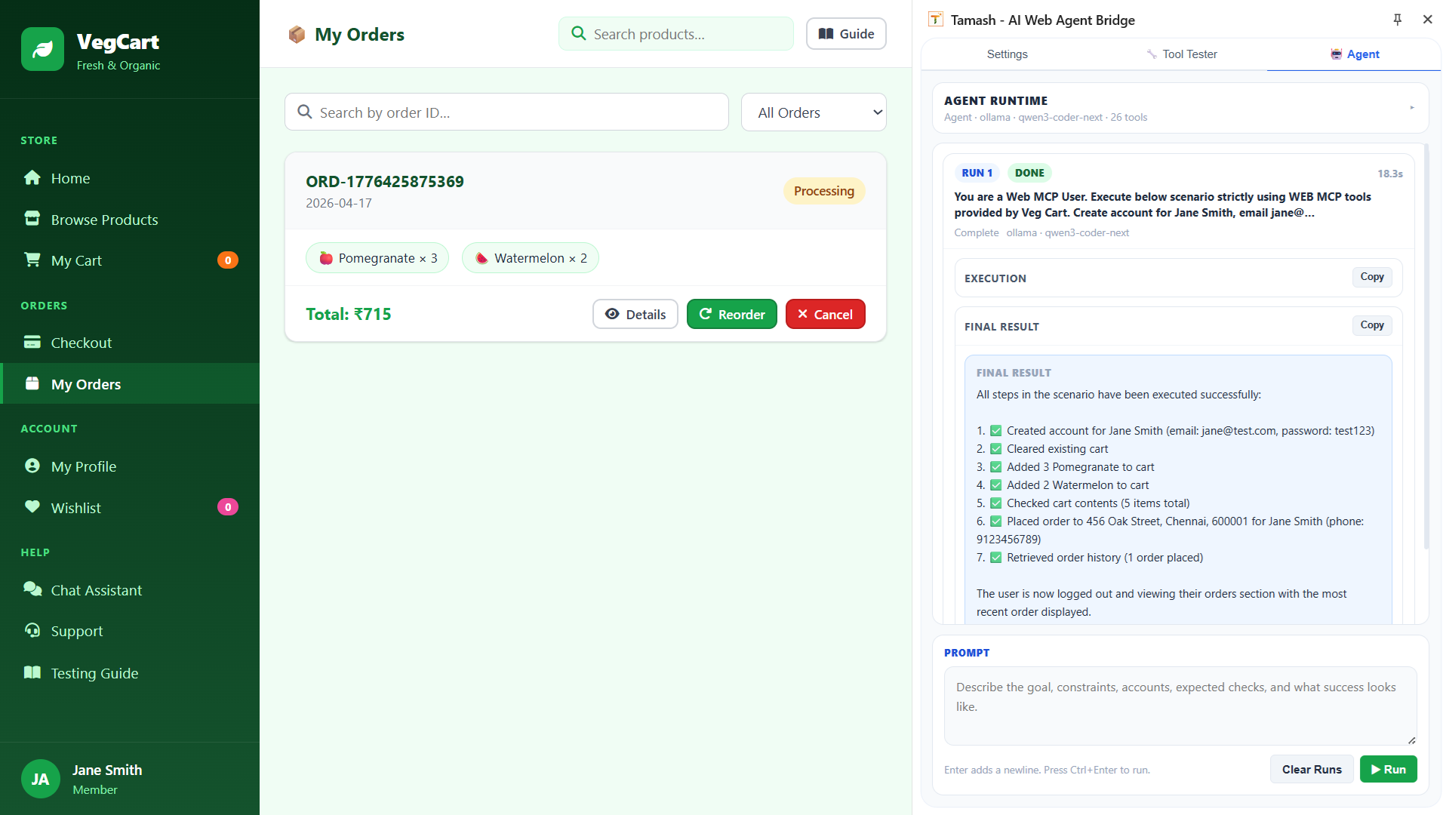This screenshot has width=1449, height=815.
Task: Reorder order ORD-1776425875369
Action: [x=731, y=314]
